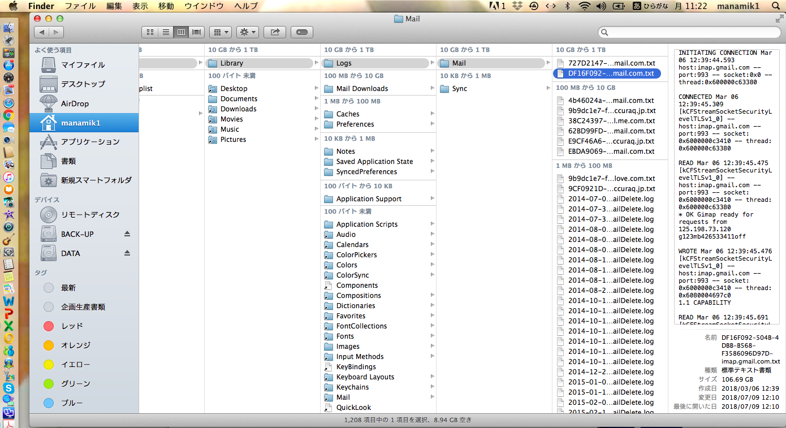Open AirDrop in the sidebar

click(84, 103)
